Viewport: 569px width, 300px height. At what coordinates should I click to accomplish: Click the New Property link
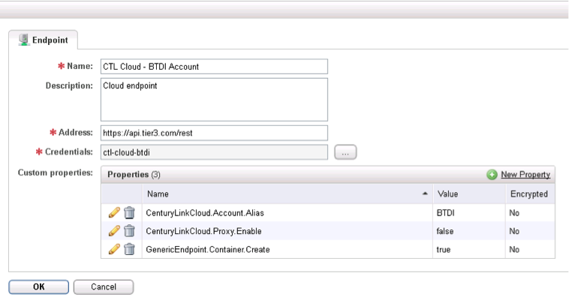click(x=525, y=175)
